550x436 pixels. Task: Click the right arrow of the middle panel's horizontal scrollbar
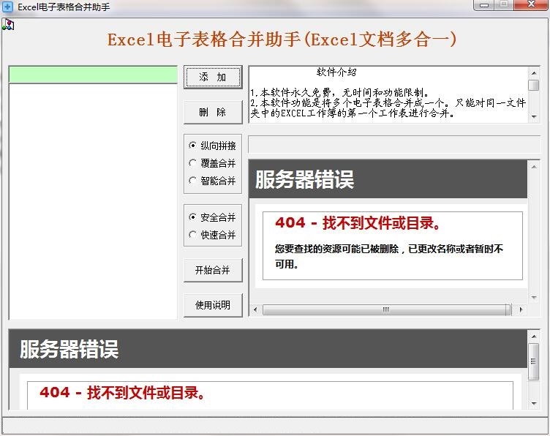click(x=521, y=309)
